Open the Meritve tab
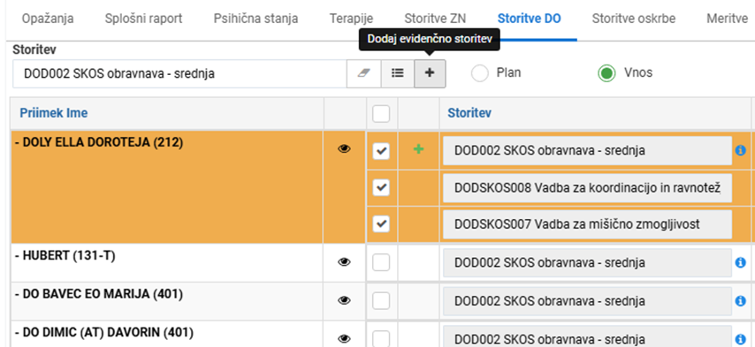 point(727,19)
